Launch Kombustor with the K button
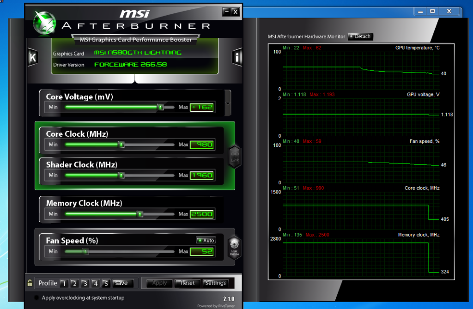 [32, 58]
